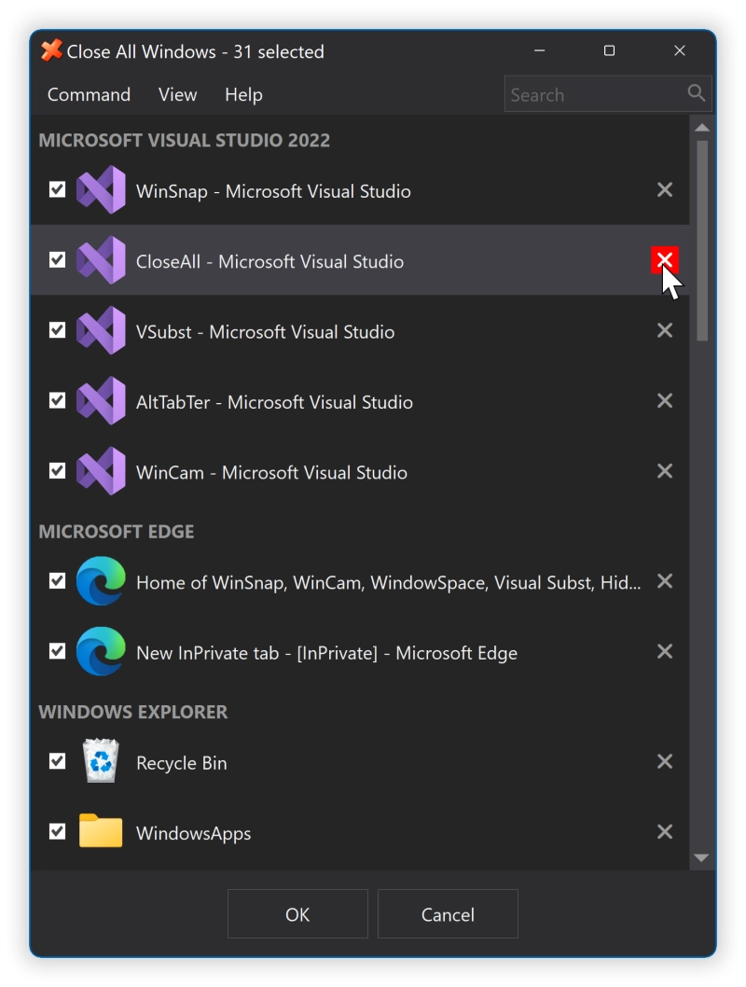Close the AltTabTer Visual Studio window with X
Viewport: 746px width, 987px height.
pos(665,400)
